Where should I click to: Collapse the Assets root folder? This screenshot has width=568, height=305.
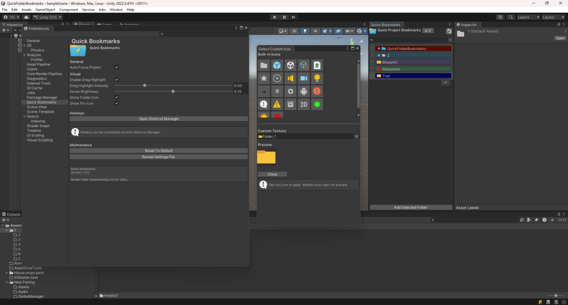[x=3, y=226]
